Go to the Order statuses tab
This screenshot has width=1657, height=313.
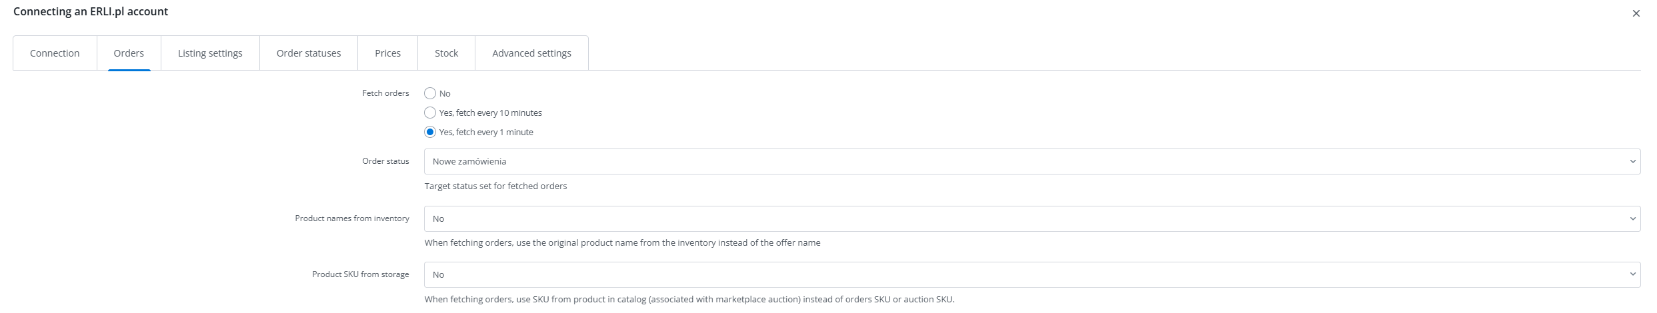point(309,53)
